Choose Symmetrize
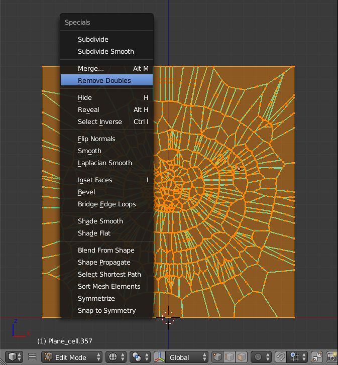Image resolution: width=338 pixels, height=365 pixels. (x=106, y=298)
